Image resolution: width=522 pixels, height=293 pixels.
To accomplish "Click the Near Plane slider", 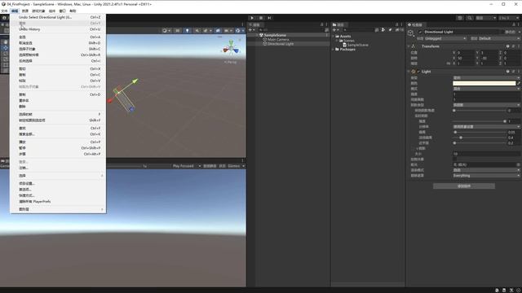I will coord(480,143).
